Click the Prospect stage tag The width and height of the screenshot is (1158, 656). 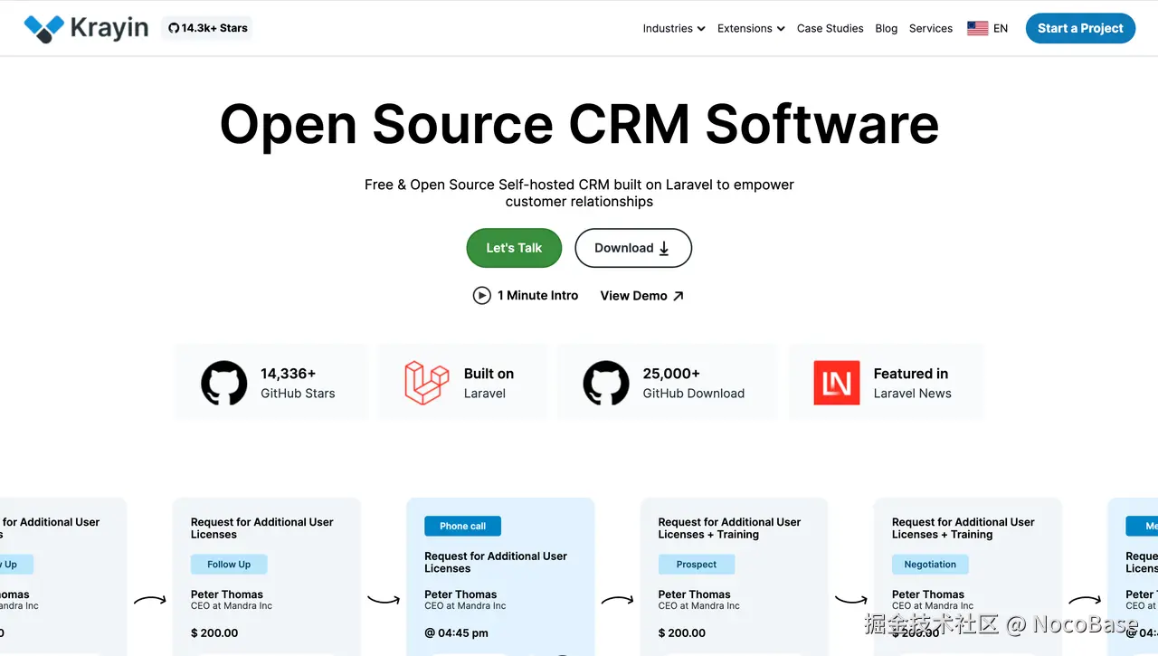(697, 564)
